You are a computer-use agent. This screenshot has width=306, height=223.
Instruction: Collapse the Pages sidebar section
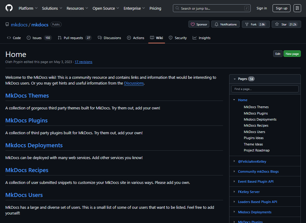pyautogui.click(x=235, y=79)
